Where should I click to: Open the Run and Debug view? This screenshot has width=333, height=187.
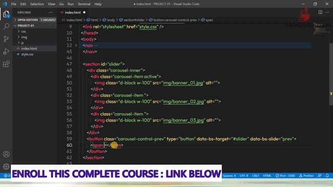tap(6, 51)
